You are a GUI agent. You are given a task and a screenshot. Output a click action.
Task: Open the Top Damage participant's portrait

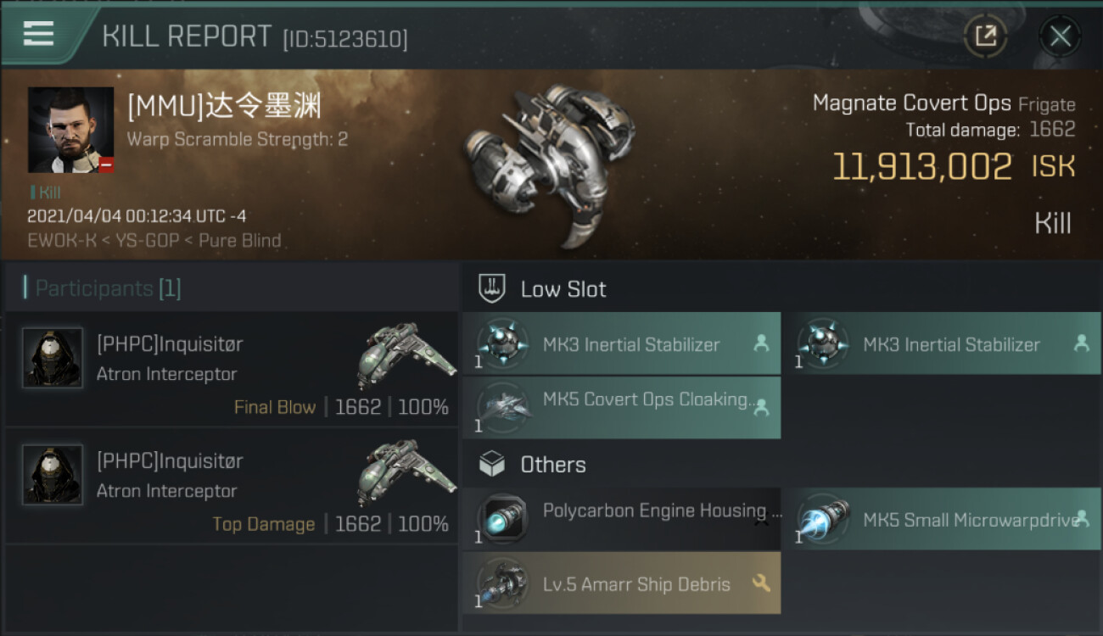pyautogui.click(x=53, y=475)
